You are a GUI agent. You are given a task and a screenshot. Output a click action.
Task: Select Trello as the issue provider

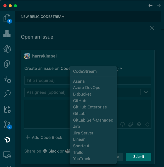pos(78,152)
